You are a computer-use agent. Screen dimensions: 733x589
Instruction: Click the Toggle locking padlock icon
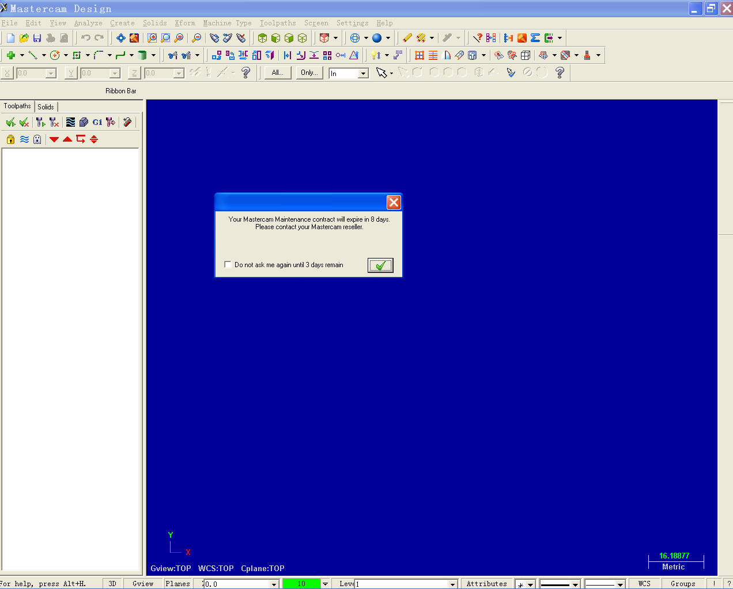click(10, 139)
